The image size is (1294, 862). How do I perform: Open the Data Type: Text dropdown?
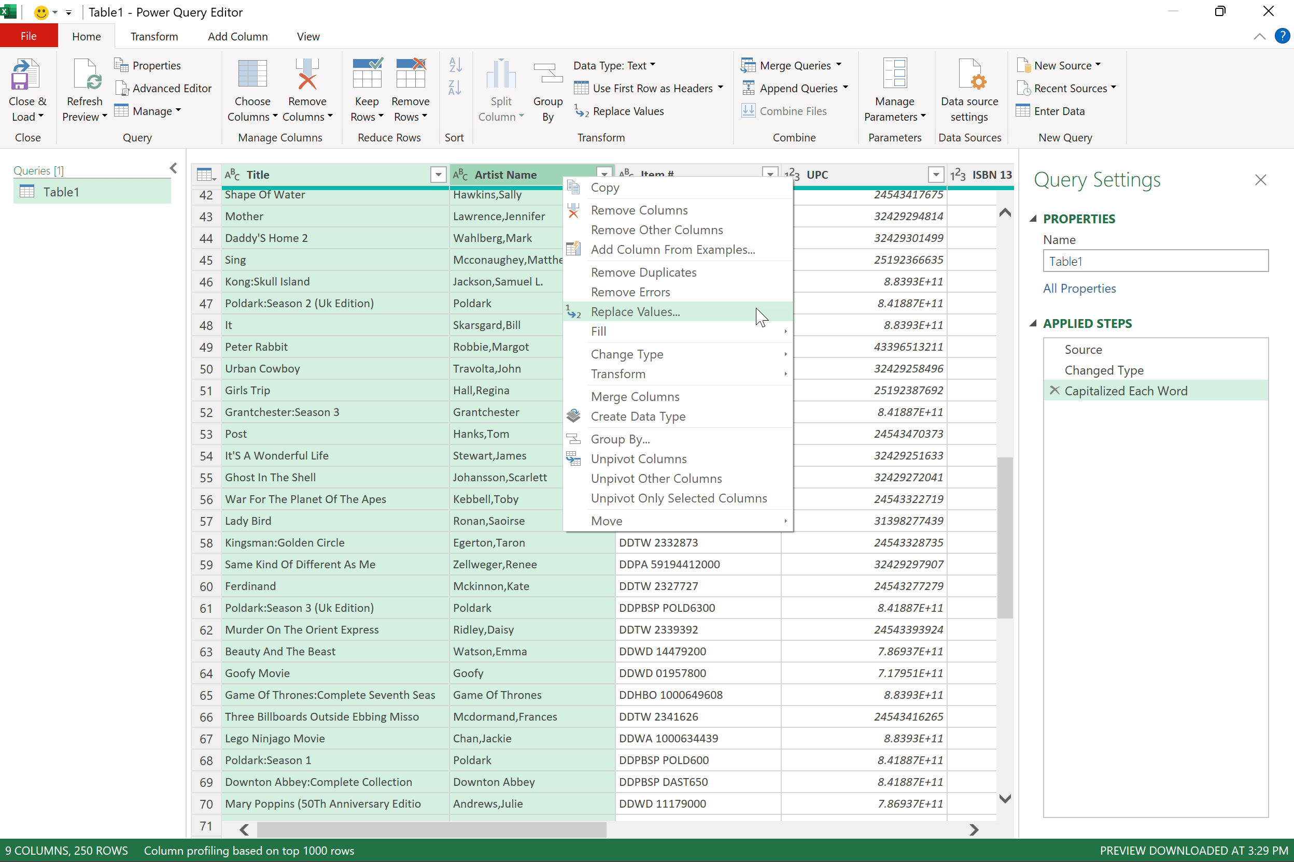pos(614,65)
